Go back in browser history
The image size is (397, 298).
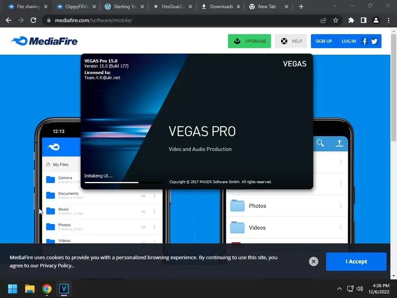tap(9, 20)
